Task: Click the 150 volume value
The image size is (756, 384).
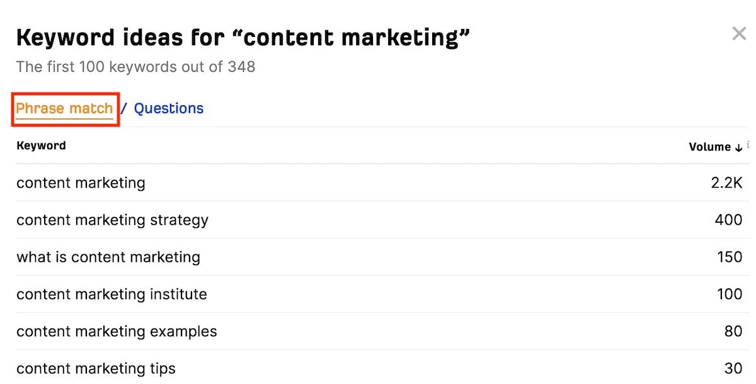Action: [x=730, y=257]
